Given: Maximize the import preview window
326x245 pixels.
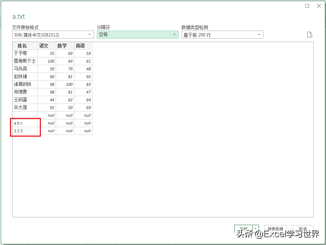Looking at the screenshot, I should point(307,6).
